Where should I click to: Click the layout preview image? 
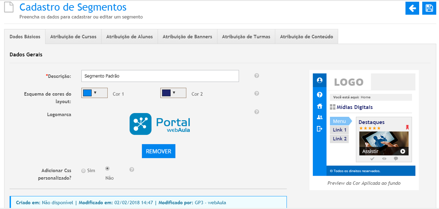(x=364, y=123)
